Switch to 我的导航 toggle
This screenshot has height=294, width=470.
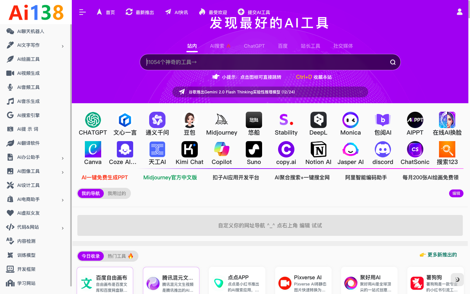tap(91, 193)
